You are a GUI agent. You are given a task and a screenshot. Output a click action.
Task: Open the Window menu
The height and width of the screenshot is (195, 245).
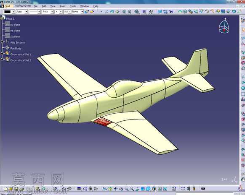click(x=84, y=6)
